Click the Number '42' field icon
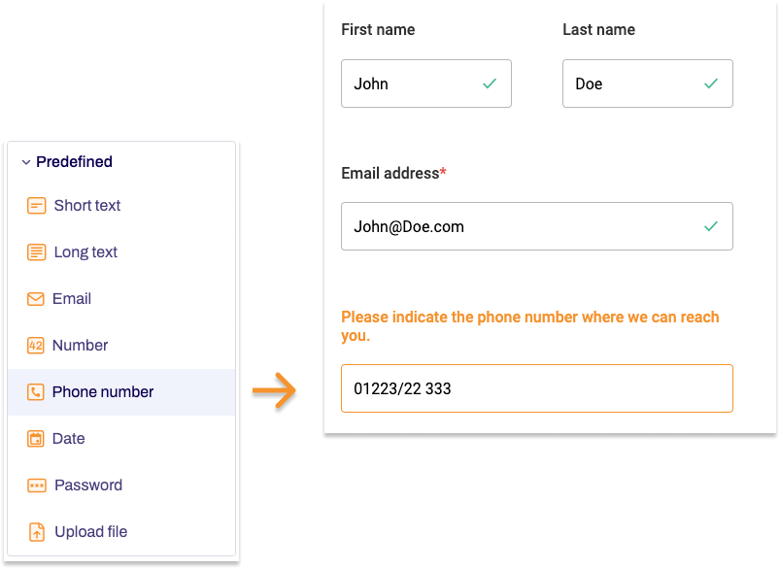Viewport: 780px width, 569px height. tap(36, 345)
